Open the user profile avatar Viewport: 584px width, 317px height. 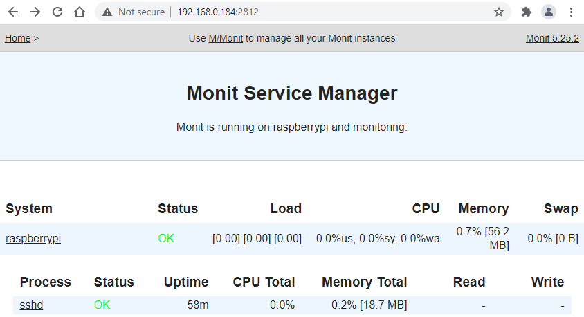(x=549, y=12)
